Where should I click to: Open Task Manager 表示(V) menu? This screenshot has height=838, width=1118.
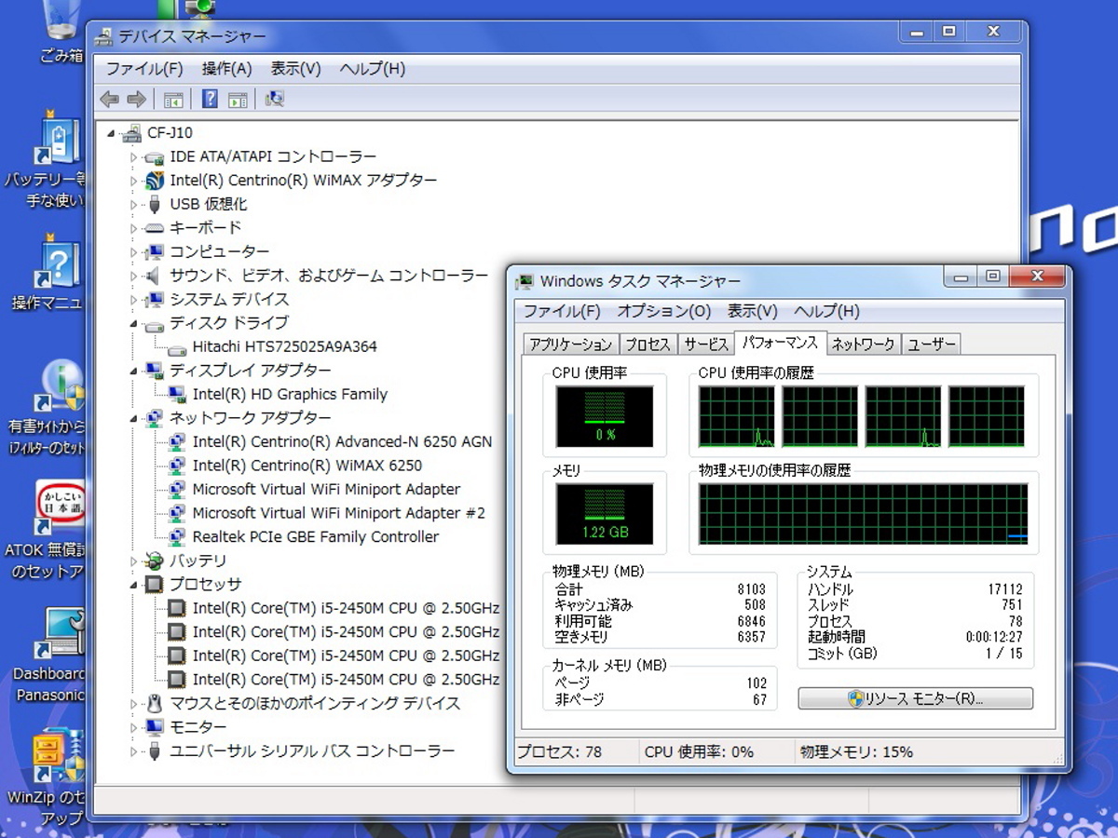tap(752, 311)
